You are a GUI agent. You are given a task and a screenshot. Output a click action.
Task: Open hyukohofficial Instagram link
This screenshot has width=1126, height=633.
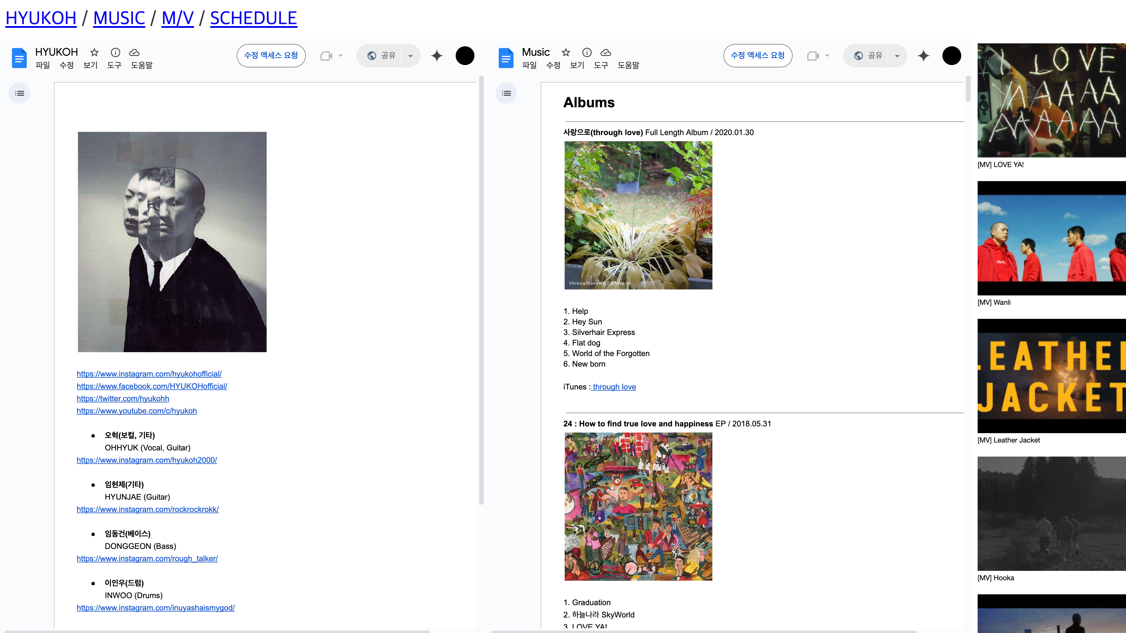tap(149, 374)
